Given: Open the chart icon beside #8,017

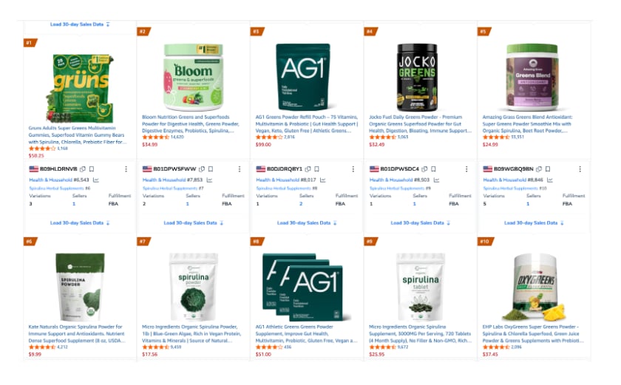Looking at the screenshot, I should pos(323,180).
